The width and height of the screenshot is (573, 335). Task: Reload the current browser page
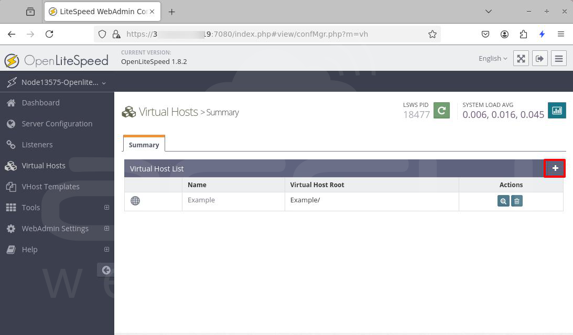pyautogui.click(x=49, y=34)
